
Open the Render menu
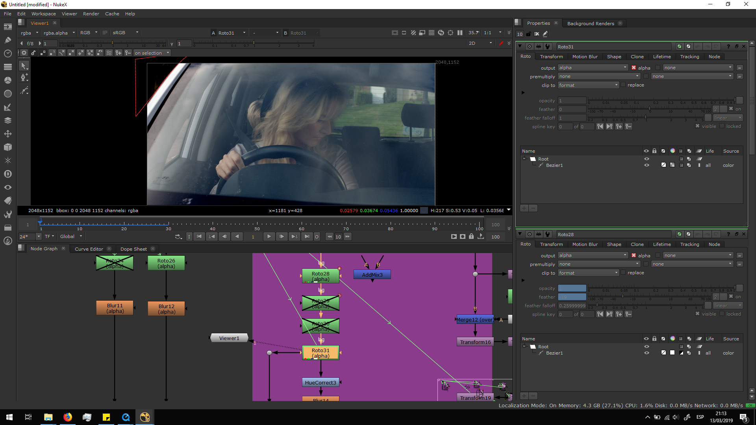[x=91, y=14]
